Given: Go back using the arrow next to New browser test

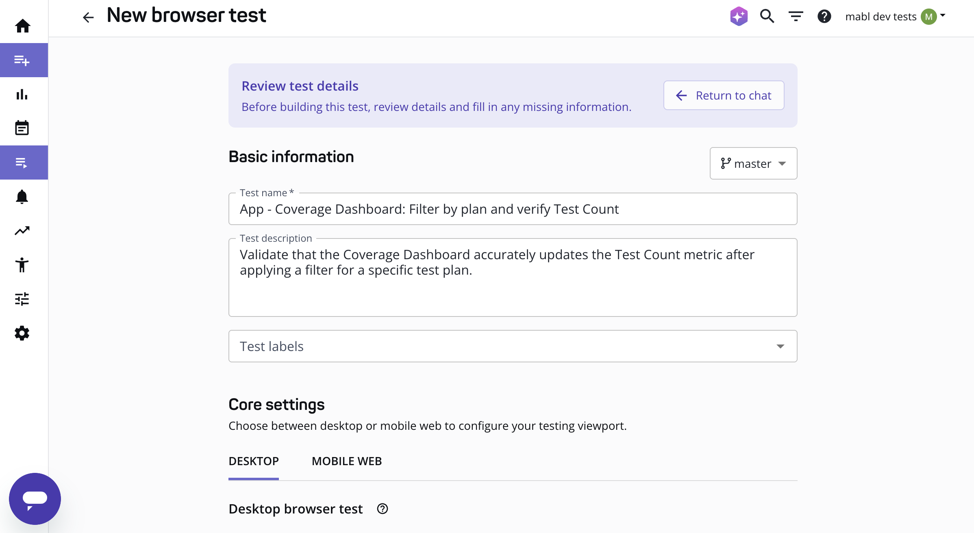Looking at the screenshot, I should (x=88, y=17).
